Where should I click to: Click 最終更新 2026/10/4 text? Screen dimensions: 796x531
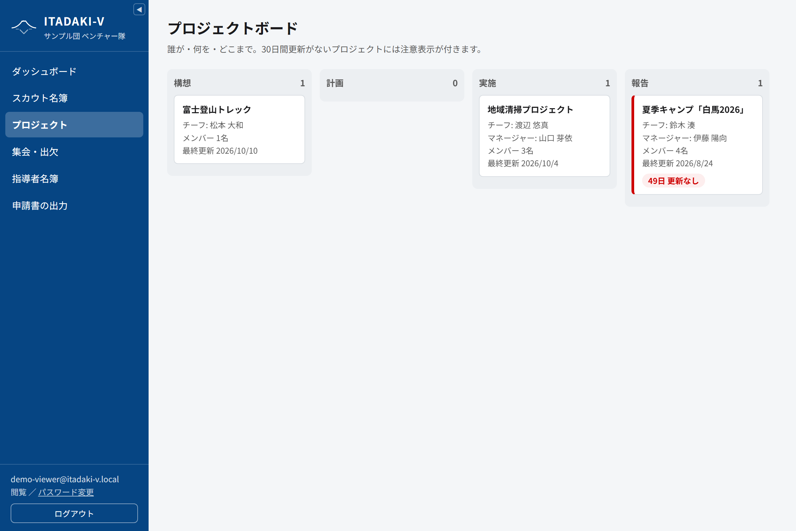(523, 164)
